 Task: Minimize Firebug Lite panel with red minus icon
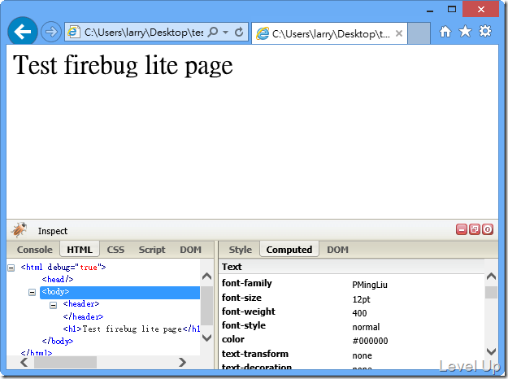pyautogui.click(x=462, y=229)
